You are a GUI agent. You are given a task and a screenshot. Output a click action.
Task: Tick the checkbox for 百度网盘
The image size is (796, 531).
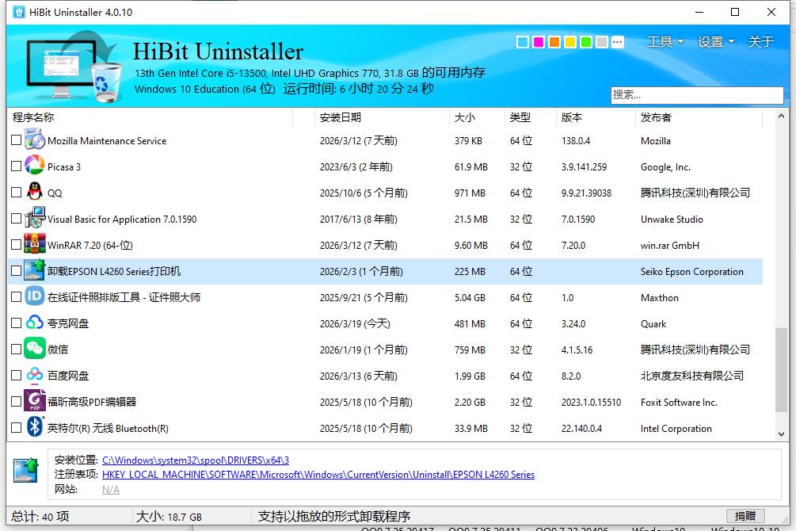17,376
